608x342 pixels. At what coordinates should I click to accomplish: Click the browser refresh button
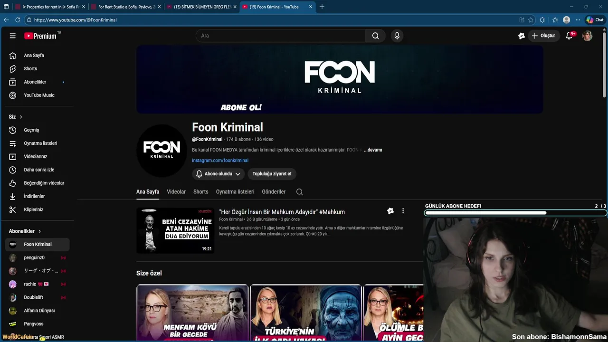point(18,20)
